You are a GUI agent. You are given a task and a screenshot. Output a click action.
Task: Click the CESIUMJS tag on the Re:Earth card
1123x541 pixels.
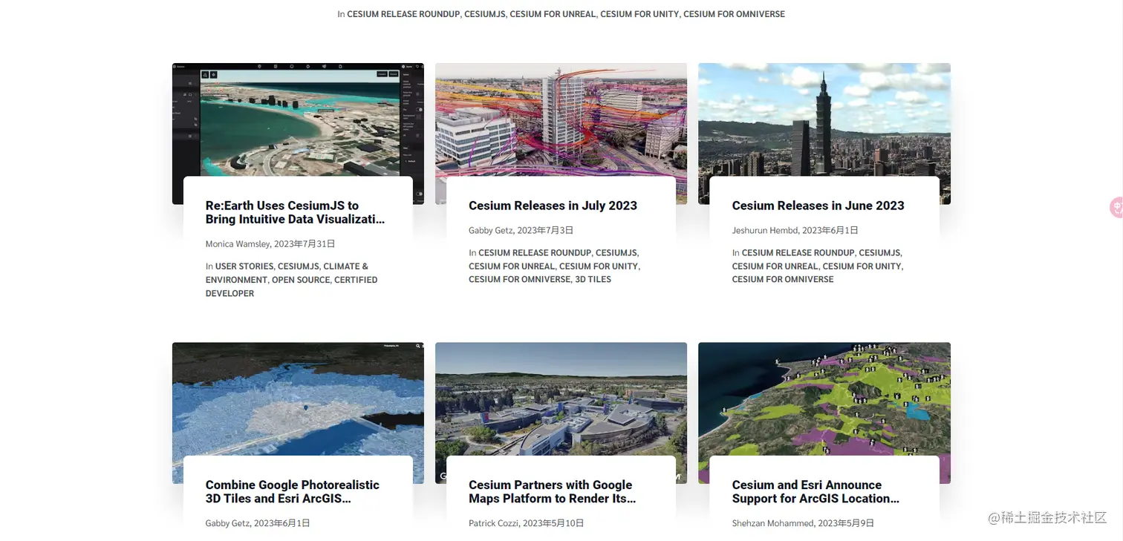tap(299, 266)
